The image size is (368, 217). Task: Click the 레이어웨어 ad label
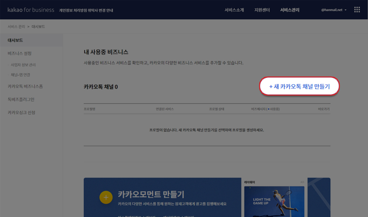point(249,182)
